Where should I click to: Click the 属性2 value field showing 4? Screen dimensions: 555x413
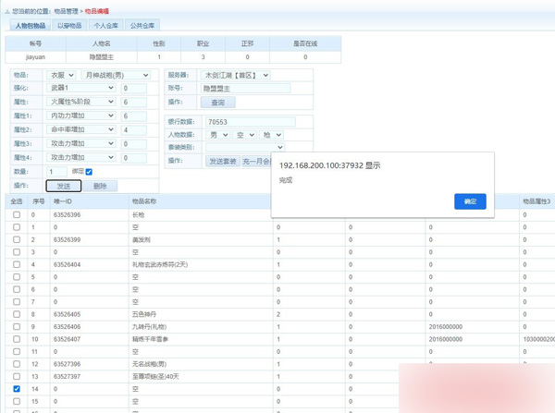(x=134, y=130)
